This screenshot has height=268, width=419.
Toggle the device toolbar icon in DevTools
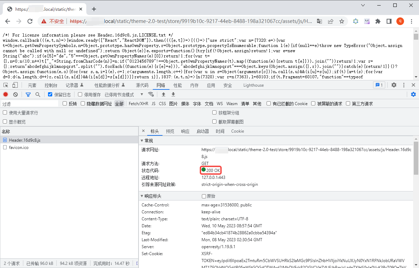click(15, 85)
